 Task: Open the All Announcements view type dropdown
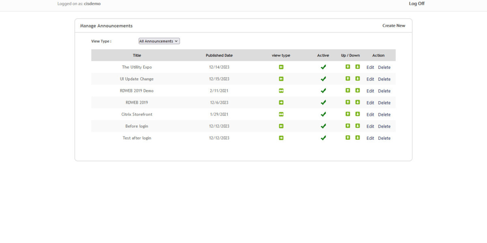159,41
